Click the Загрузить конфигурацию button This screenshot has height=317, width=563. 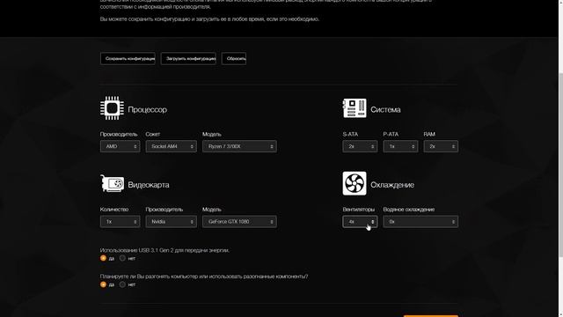pyautogui.click(x=188, y=59)
